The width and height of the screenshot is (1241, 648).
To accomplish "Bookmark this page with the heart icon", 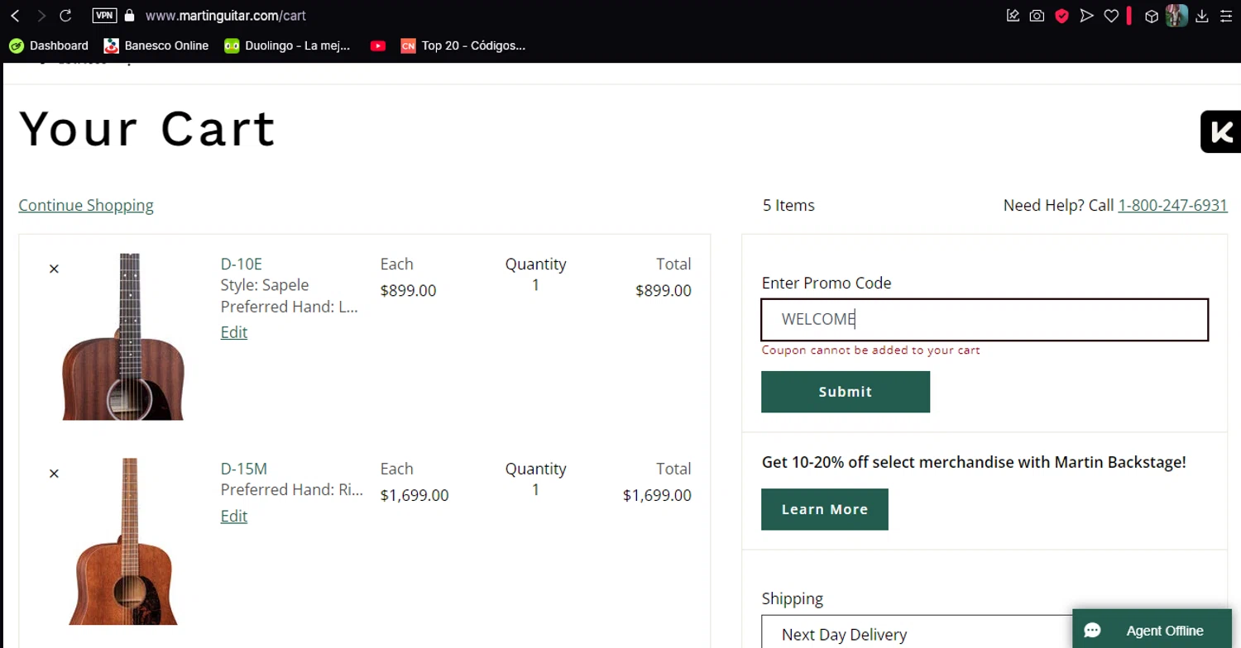I will (1111, 16).
